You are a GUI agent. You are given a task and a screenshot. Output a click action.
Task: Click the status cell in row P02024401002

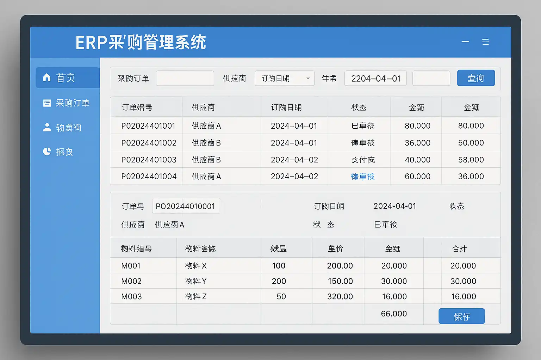click(x=363, y=143)
